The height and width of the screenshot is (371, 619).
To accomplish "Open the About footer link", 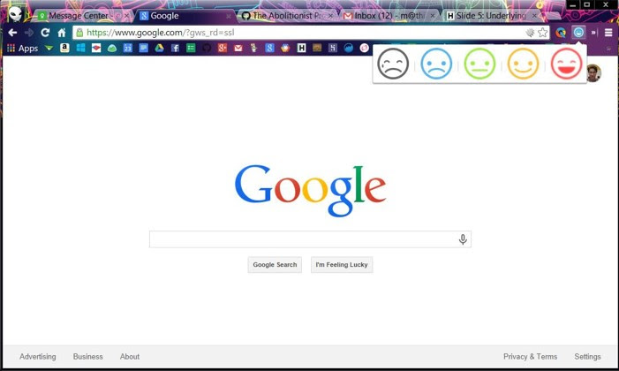I will 130,356.
